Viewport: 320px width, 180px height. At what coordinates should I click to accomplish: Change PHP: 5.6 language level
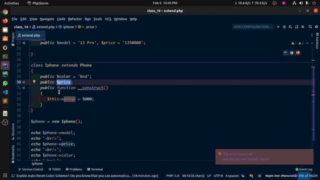(172, 175)
